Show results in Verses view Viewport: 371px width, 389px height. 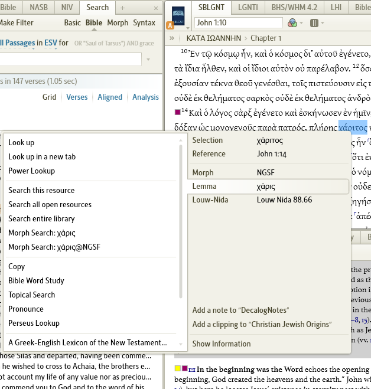77,97
